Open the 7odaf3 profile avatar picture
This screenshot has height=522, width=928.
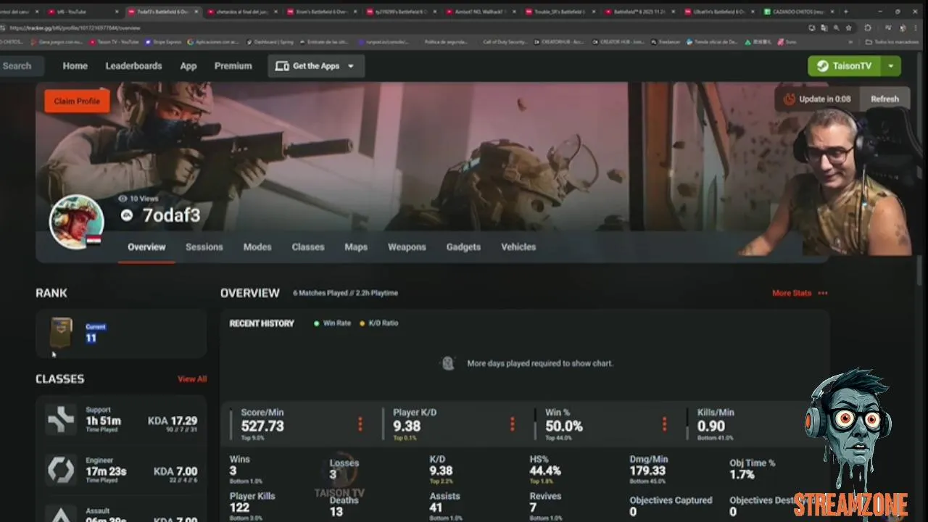pyautogui.click(x=76, y=221)
